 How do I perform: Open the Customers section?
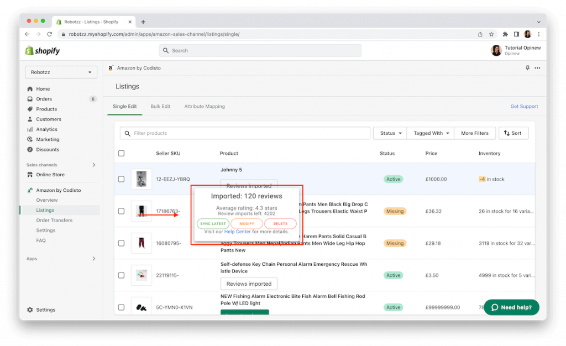(49, 119)
